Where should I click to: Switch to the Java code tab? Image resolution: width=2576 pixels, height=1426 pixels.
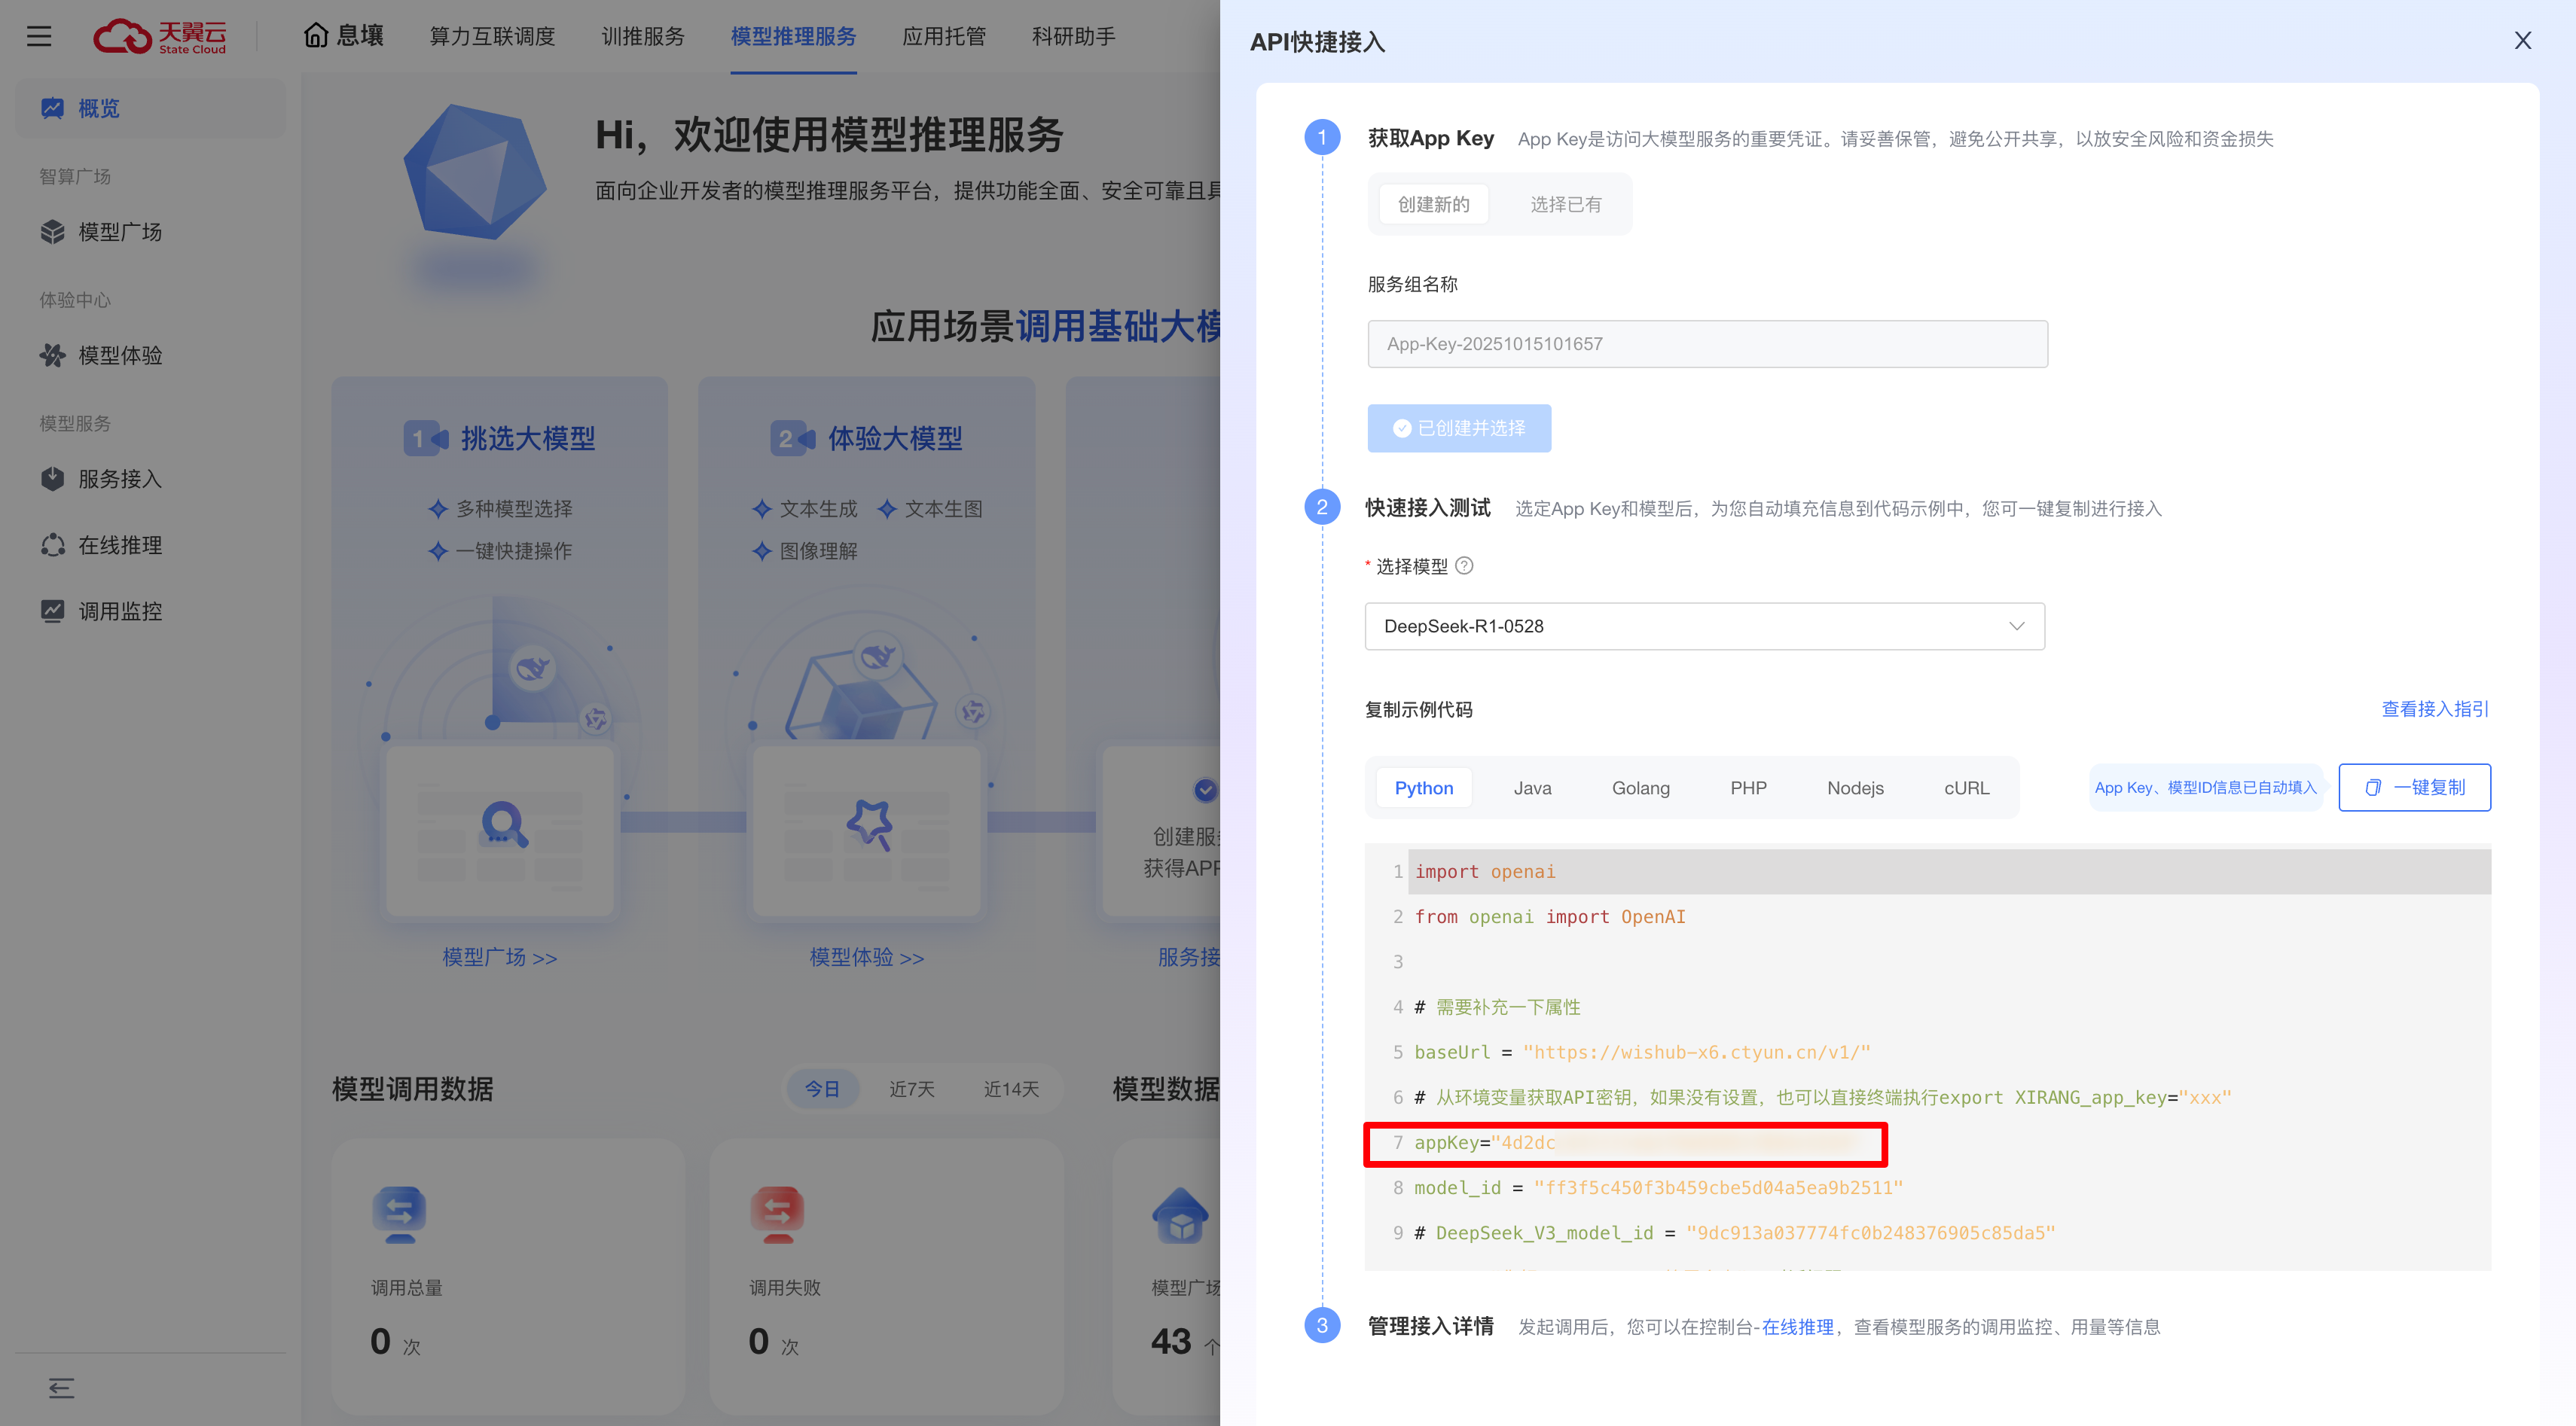click(1531, 788)
